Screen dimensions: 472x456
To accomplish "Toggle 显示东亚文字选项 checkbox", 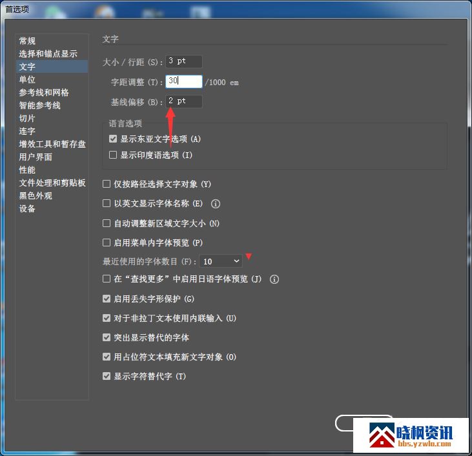I will [113, 139].
